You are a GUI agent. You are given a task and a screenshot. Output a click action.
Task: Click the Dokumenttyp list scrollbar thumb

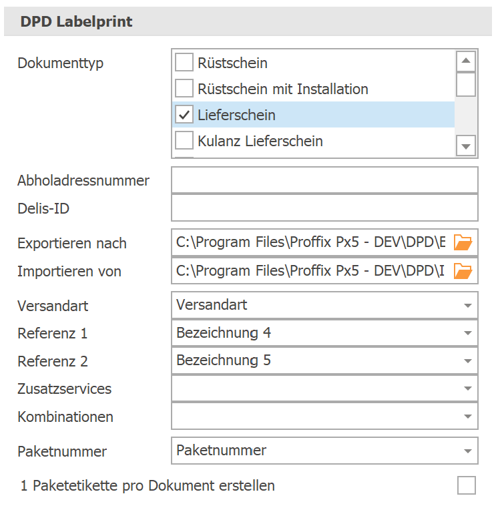tap(466, 84)
